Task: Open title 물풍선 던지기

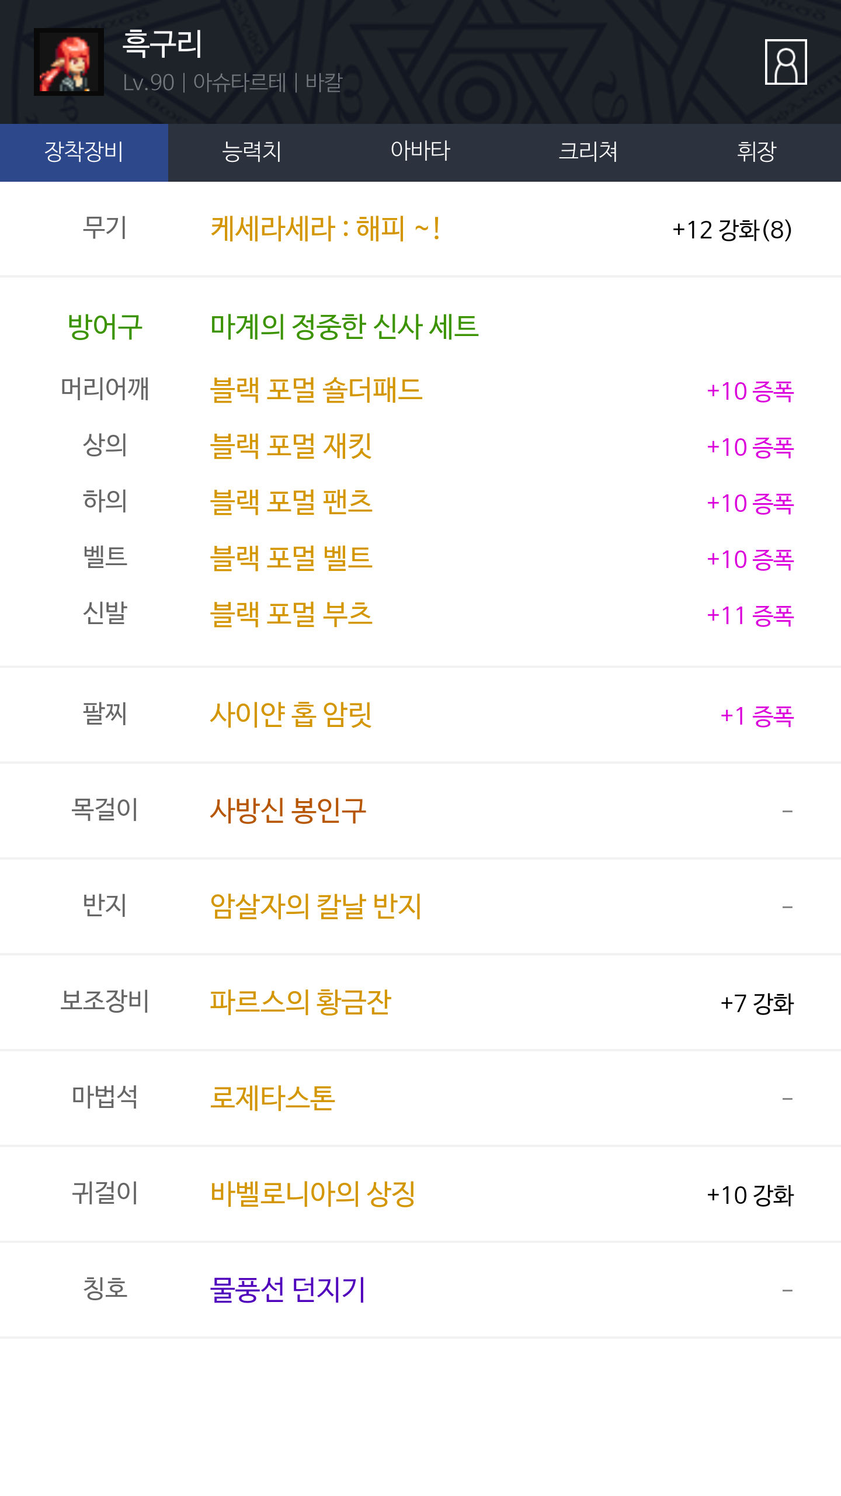Action: click(x=288, y=1289)
